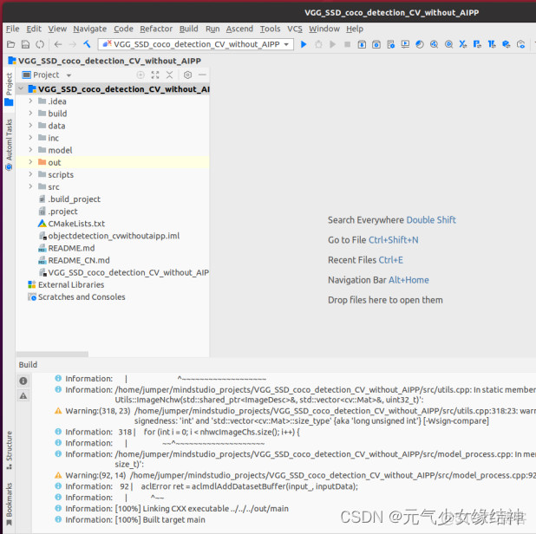Click the project name in navigation bar
This screenshot has width=536, height=534.
(109, 61)
